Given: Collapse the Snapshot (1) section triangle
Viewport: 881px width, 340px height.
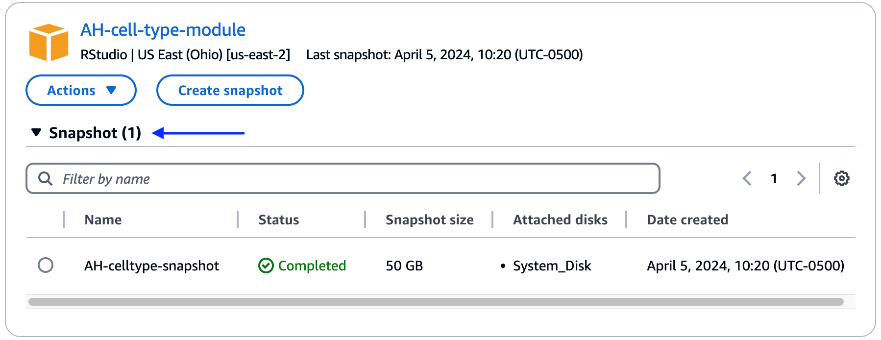Looking at the screenshot, I should [36, 132].
